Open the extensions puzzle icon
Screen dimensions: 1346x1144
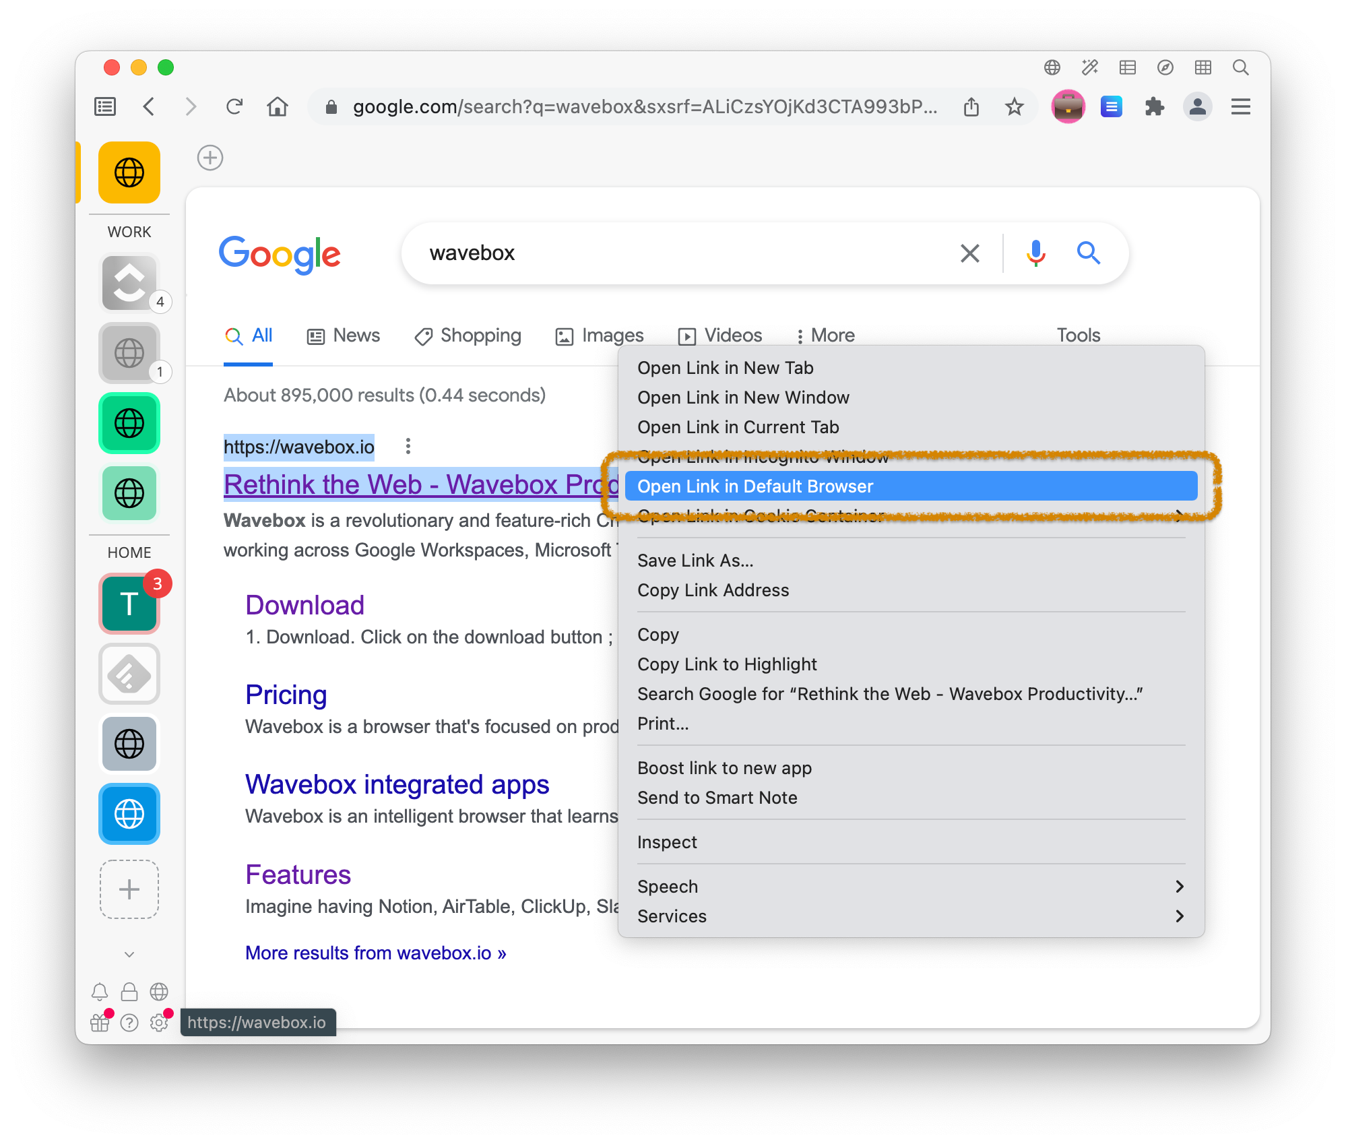click(1155, 106)
